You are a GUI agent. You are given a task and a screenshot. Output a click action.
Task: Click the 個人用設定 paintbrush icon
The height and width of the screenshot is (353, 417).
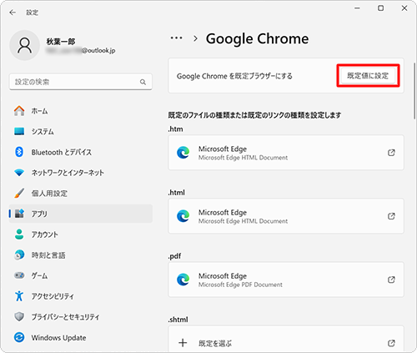pos(19,193)
